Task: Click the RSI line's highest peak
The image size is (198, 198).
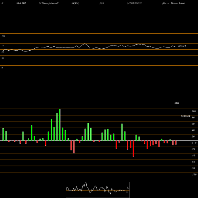Action: [x=85, y=44]
